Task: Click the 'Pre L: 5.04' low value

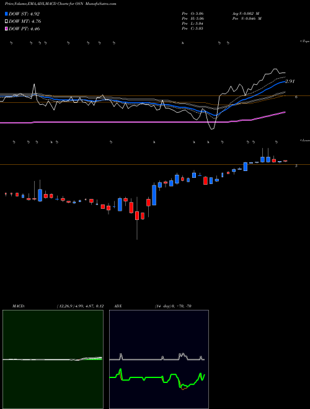Action: tap(193, 24)
